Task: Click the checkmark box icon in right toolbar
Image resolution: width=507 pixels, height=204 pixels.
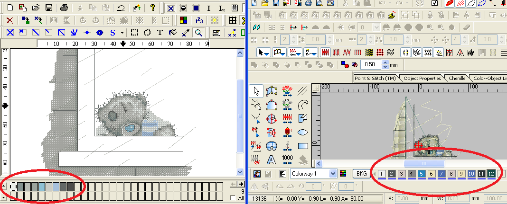Action: pos(434,3)
